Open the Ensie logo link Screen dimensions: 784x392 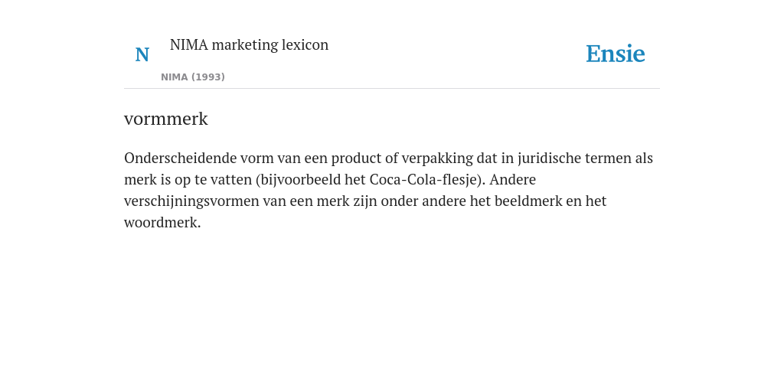click(x=616, y=54)
